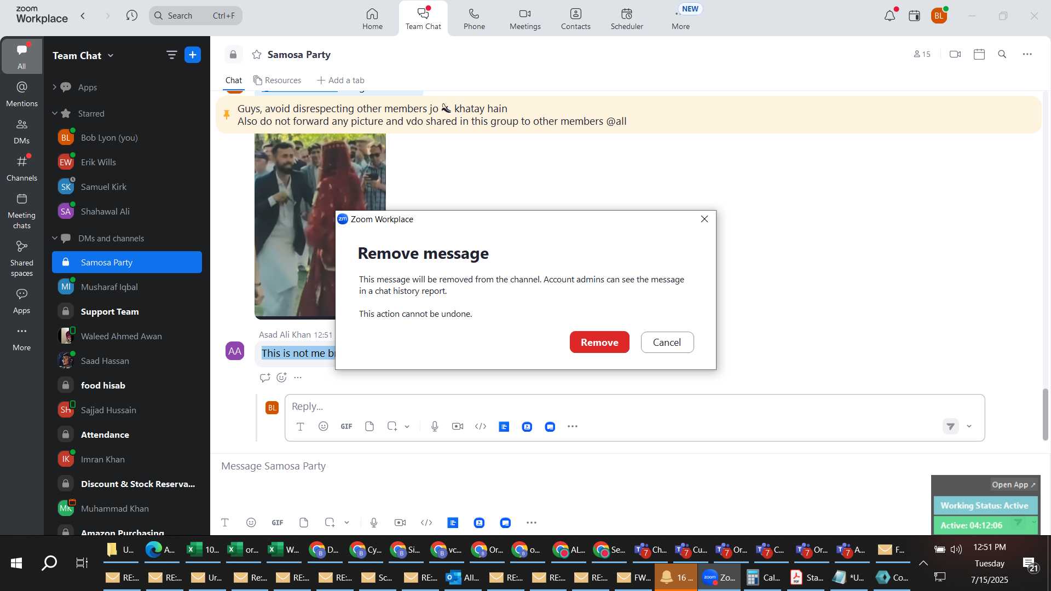This screenshot has height=591, width=1051.
Task: Click the chat vertical scrollbar thumb
Action: pos(1046,414)
